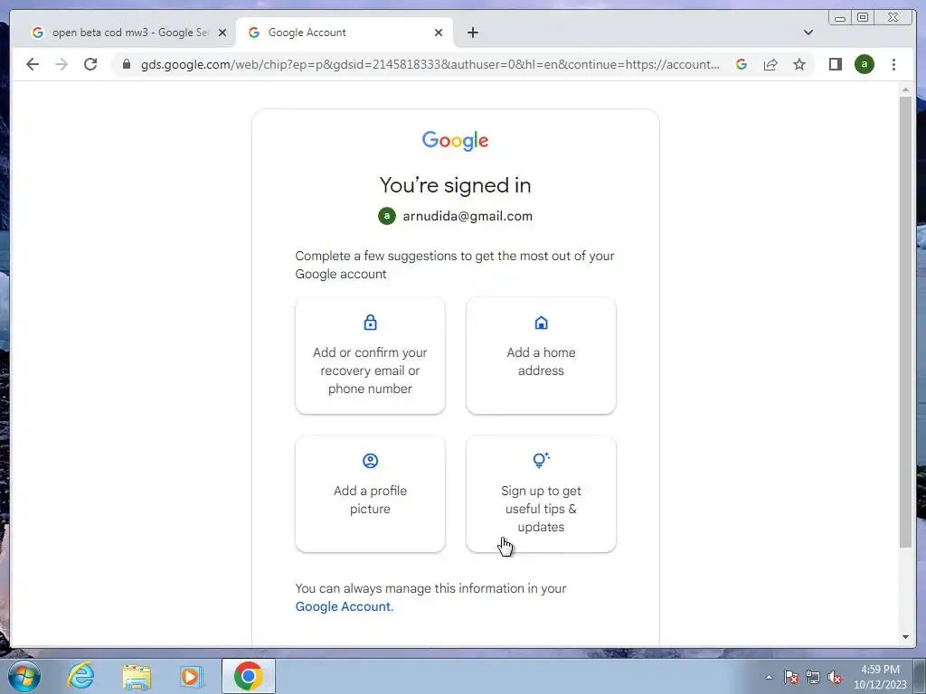Go back using the browser back arrow

click(33, 64)
